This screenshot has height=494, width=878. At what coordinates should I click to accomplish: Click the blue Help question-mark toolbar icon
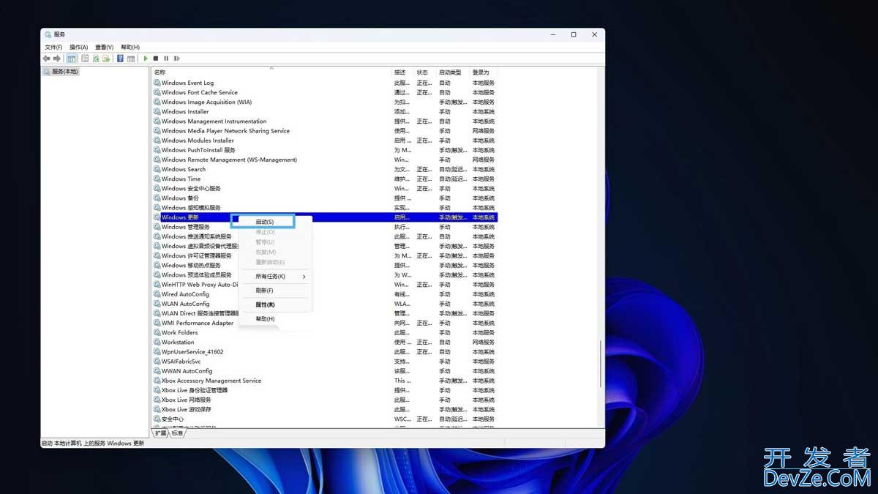(120, 59)
